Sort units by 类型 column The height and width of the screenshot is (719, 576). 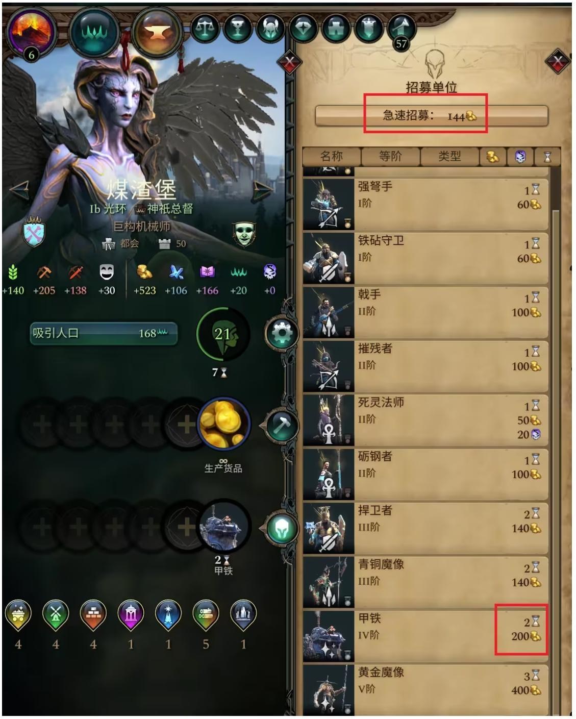coord(449,157)
